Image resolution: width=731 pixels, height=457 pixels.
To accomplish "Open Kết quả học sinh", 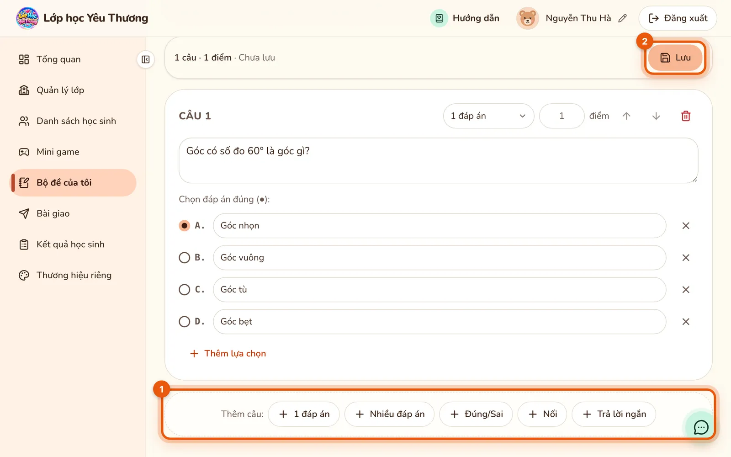I will coord(73,244).
